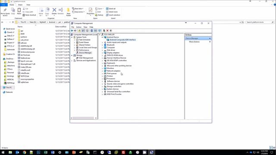Select Event Viewer in left tree
The image size is (276, 155).
coord(84,42)
